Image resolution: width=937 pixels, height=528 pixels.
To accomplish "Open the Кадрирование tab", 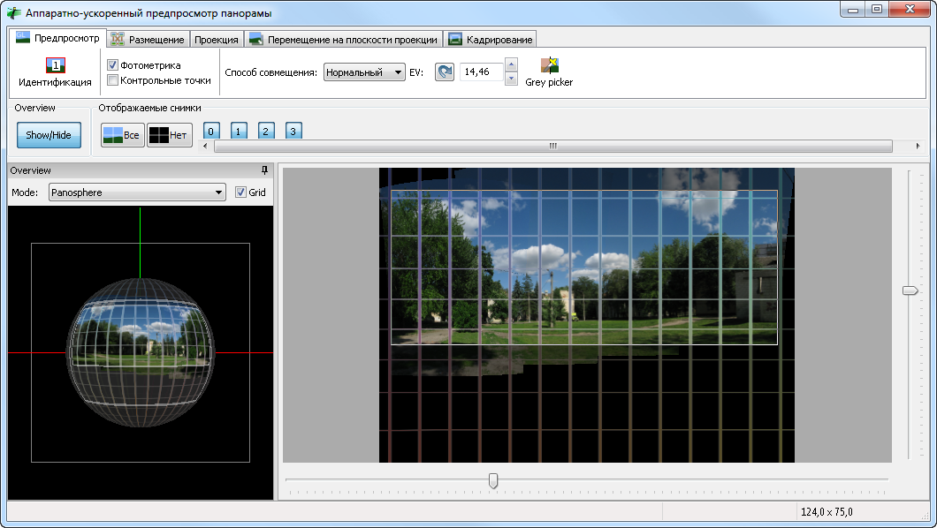I will tap(491, 40).
